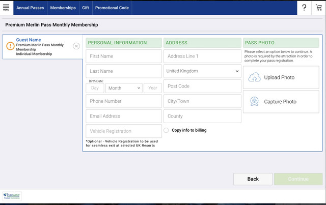Select the Guest Name link

tap(29, 40)
